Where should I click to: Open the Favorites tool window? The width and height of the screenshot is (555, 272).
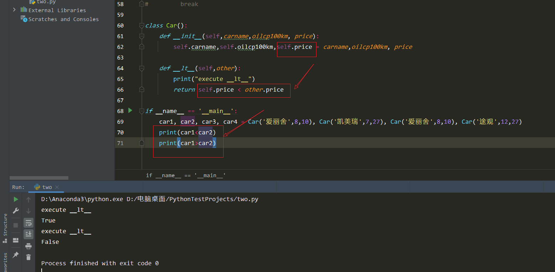(5, 262)
